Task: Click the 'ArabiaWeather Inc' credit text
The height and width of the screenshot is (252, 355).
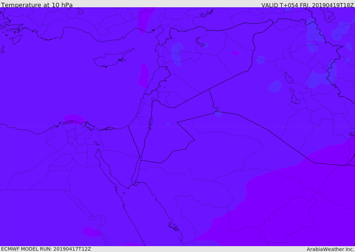Action: [x=330, y=249]
